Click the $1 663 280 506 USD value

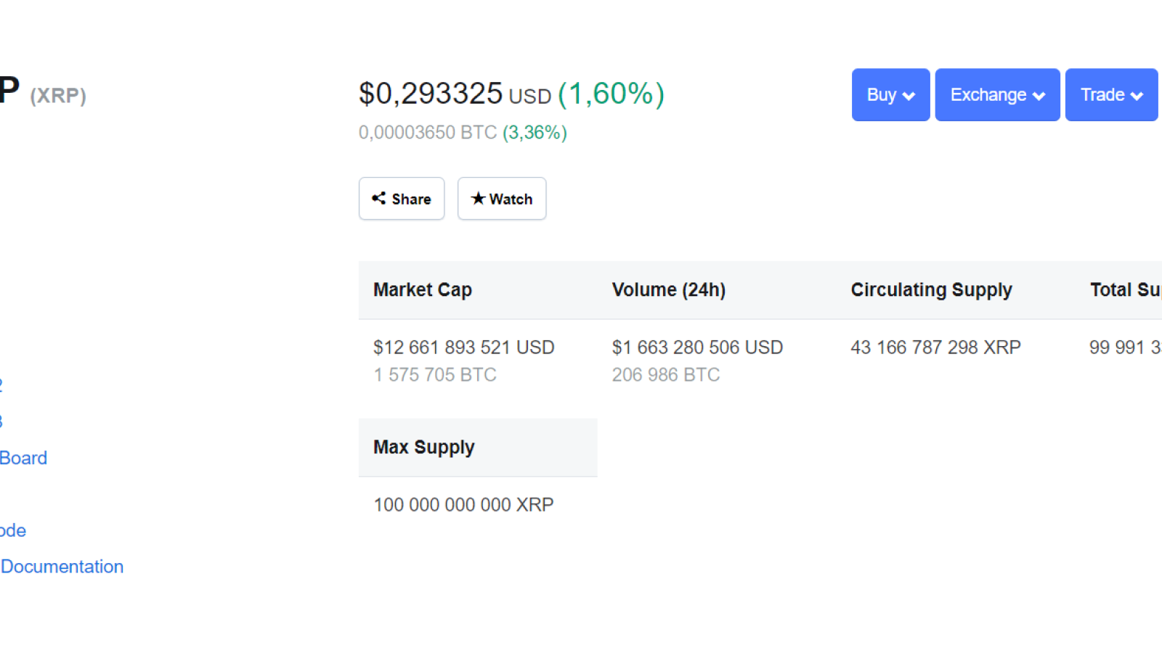pos(697,348)
